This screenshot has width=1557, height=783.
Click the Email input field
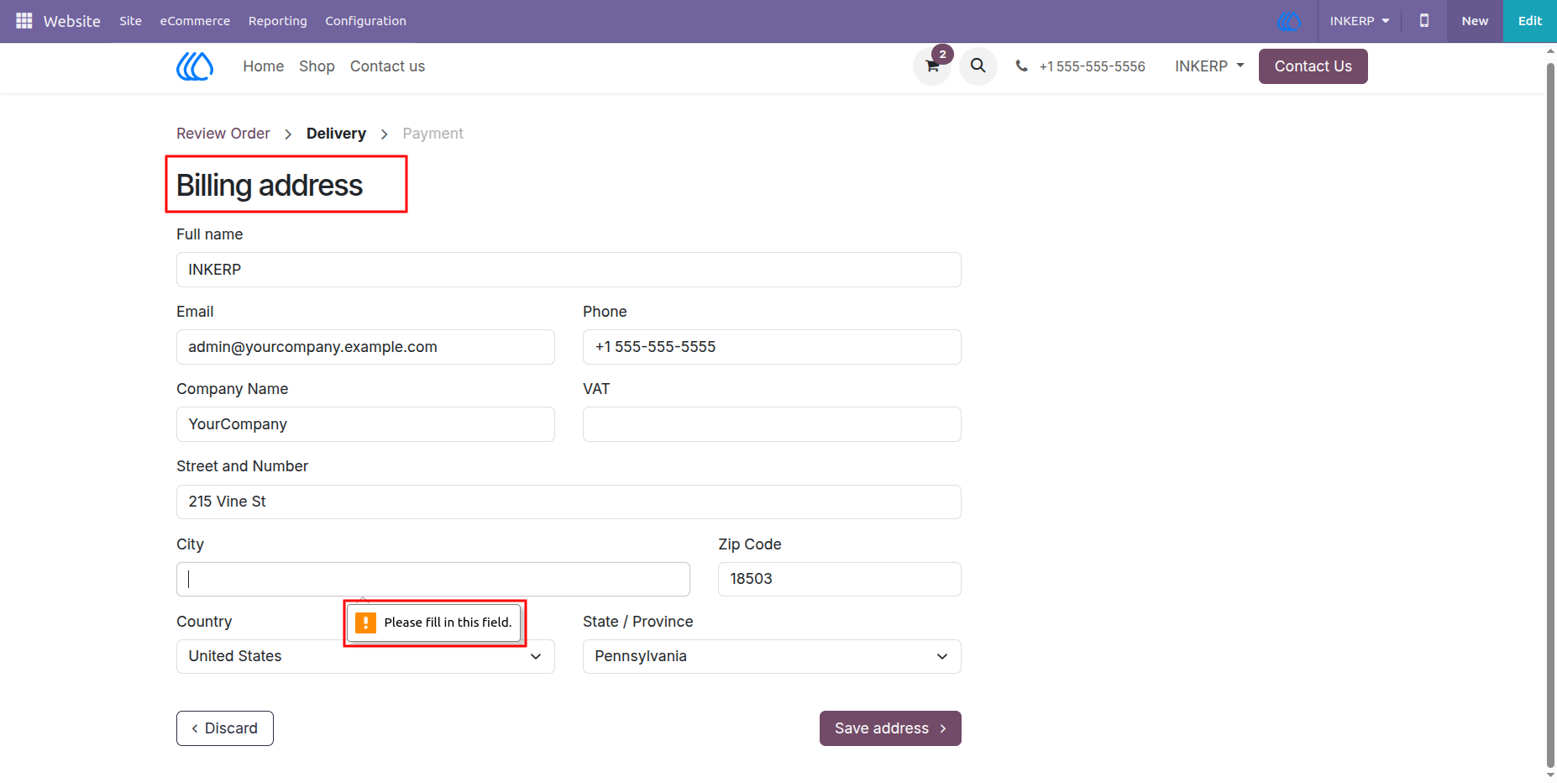365,347
